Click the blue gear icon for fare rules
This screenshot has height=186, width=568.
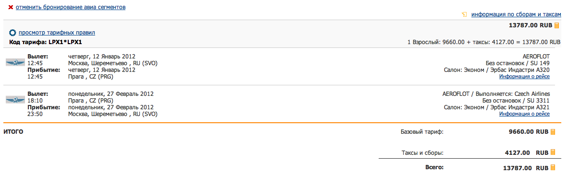point(12,33)
